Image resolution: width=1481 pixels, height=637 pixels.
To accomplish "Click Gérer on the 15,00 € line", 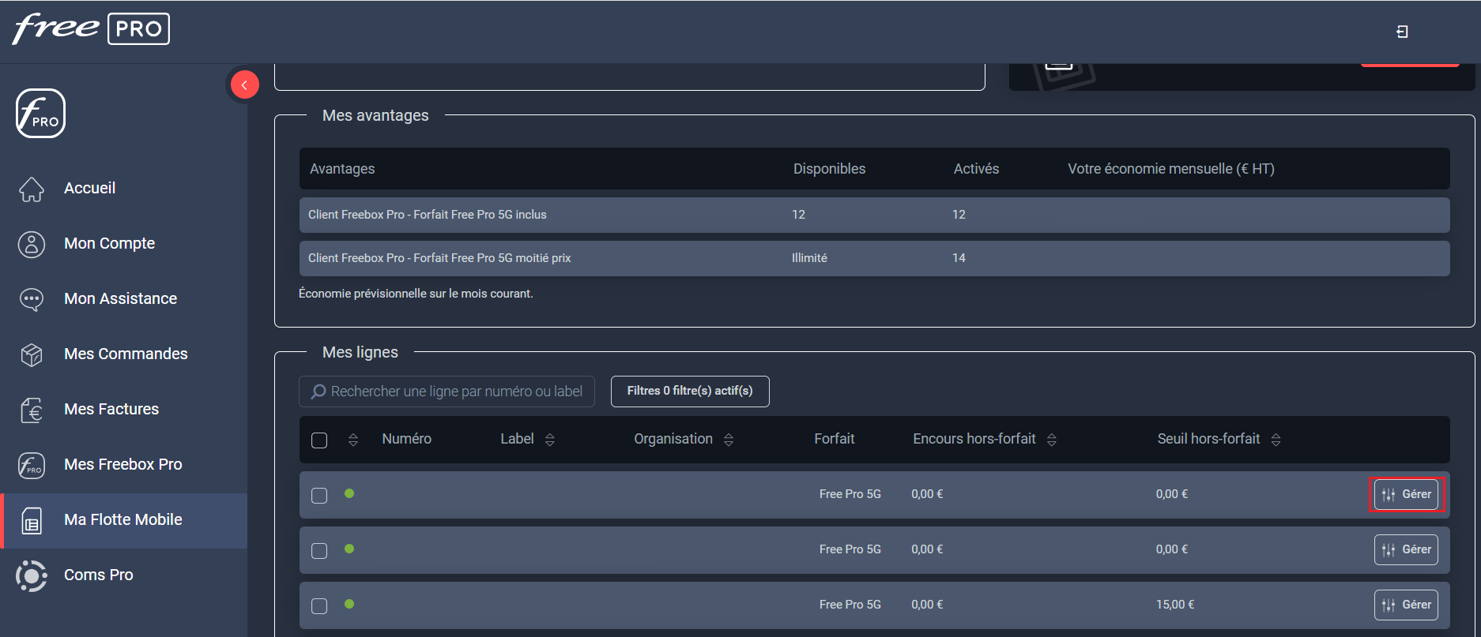I will tap(1406, 605).
